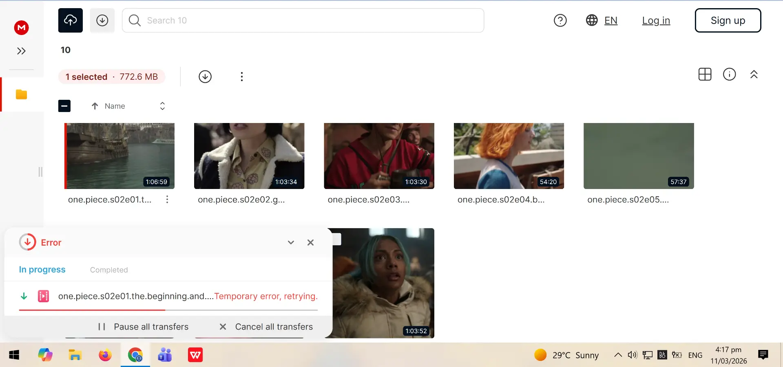Show the info panel icon
This screenshot has width=783, height=367.
pyautogui.click(x=730, y=75)
